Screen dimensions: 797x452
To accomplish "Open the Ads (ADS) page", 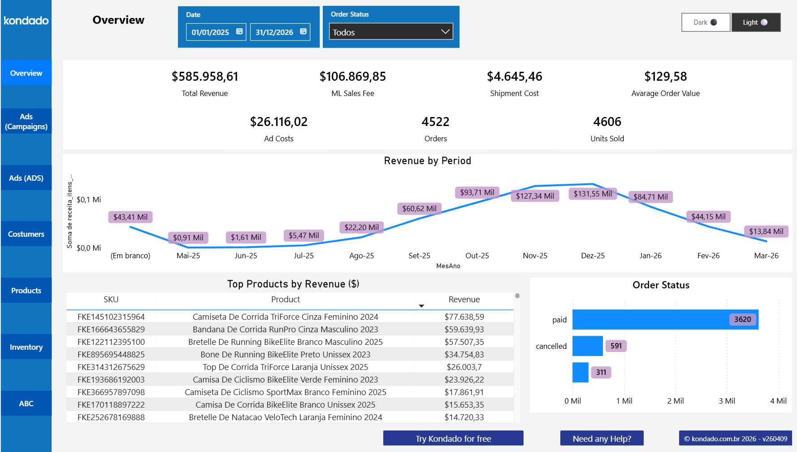I will coord(26,178).
